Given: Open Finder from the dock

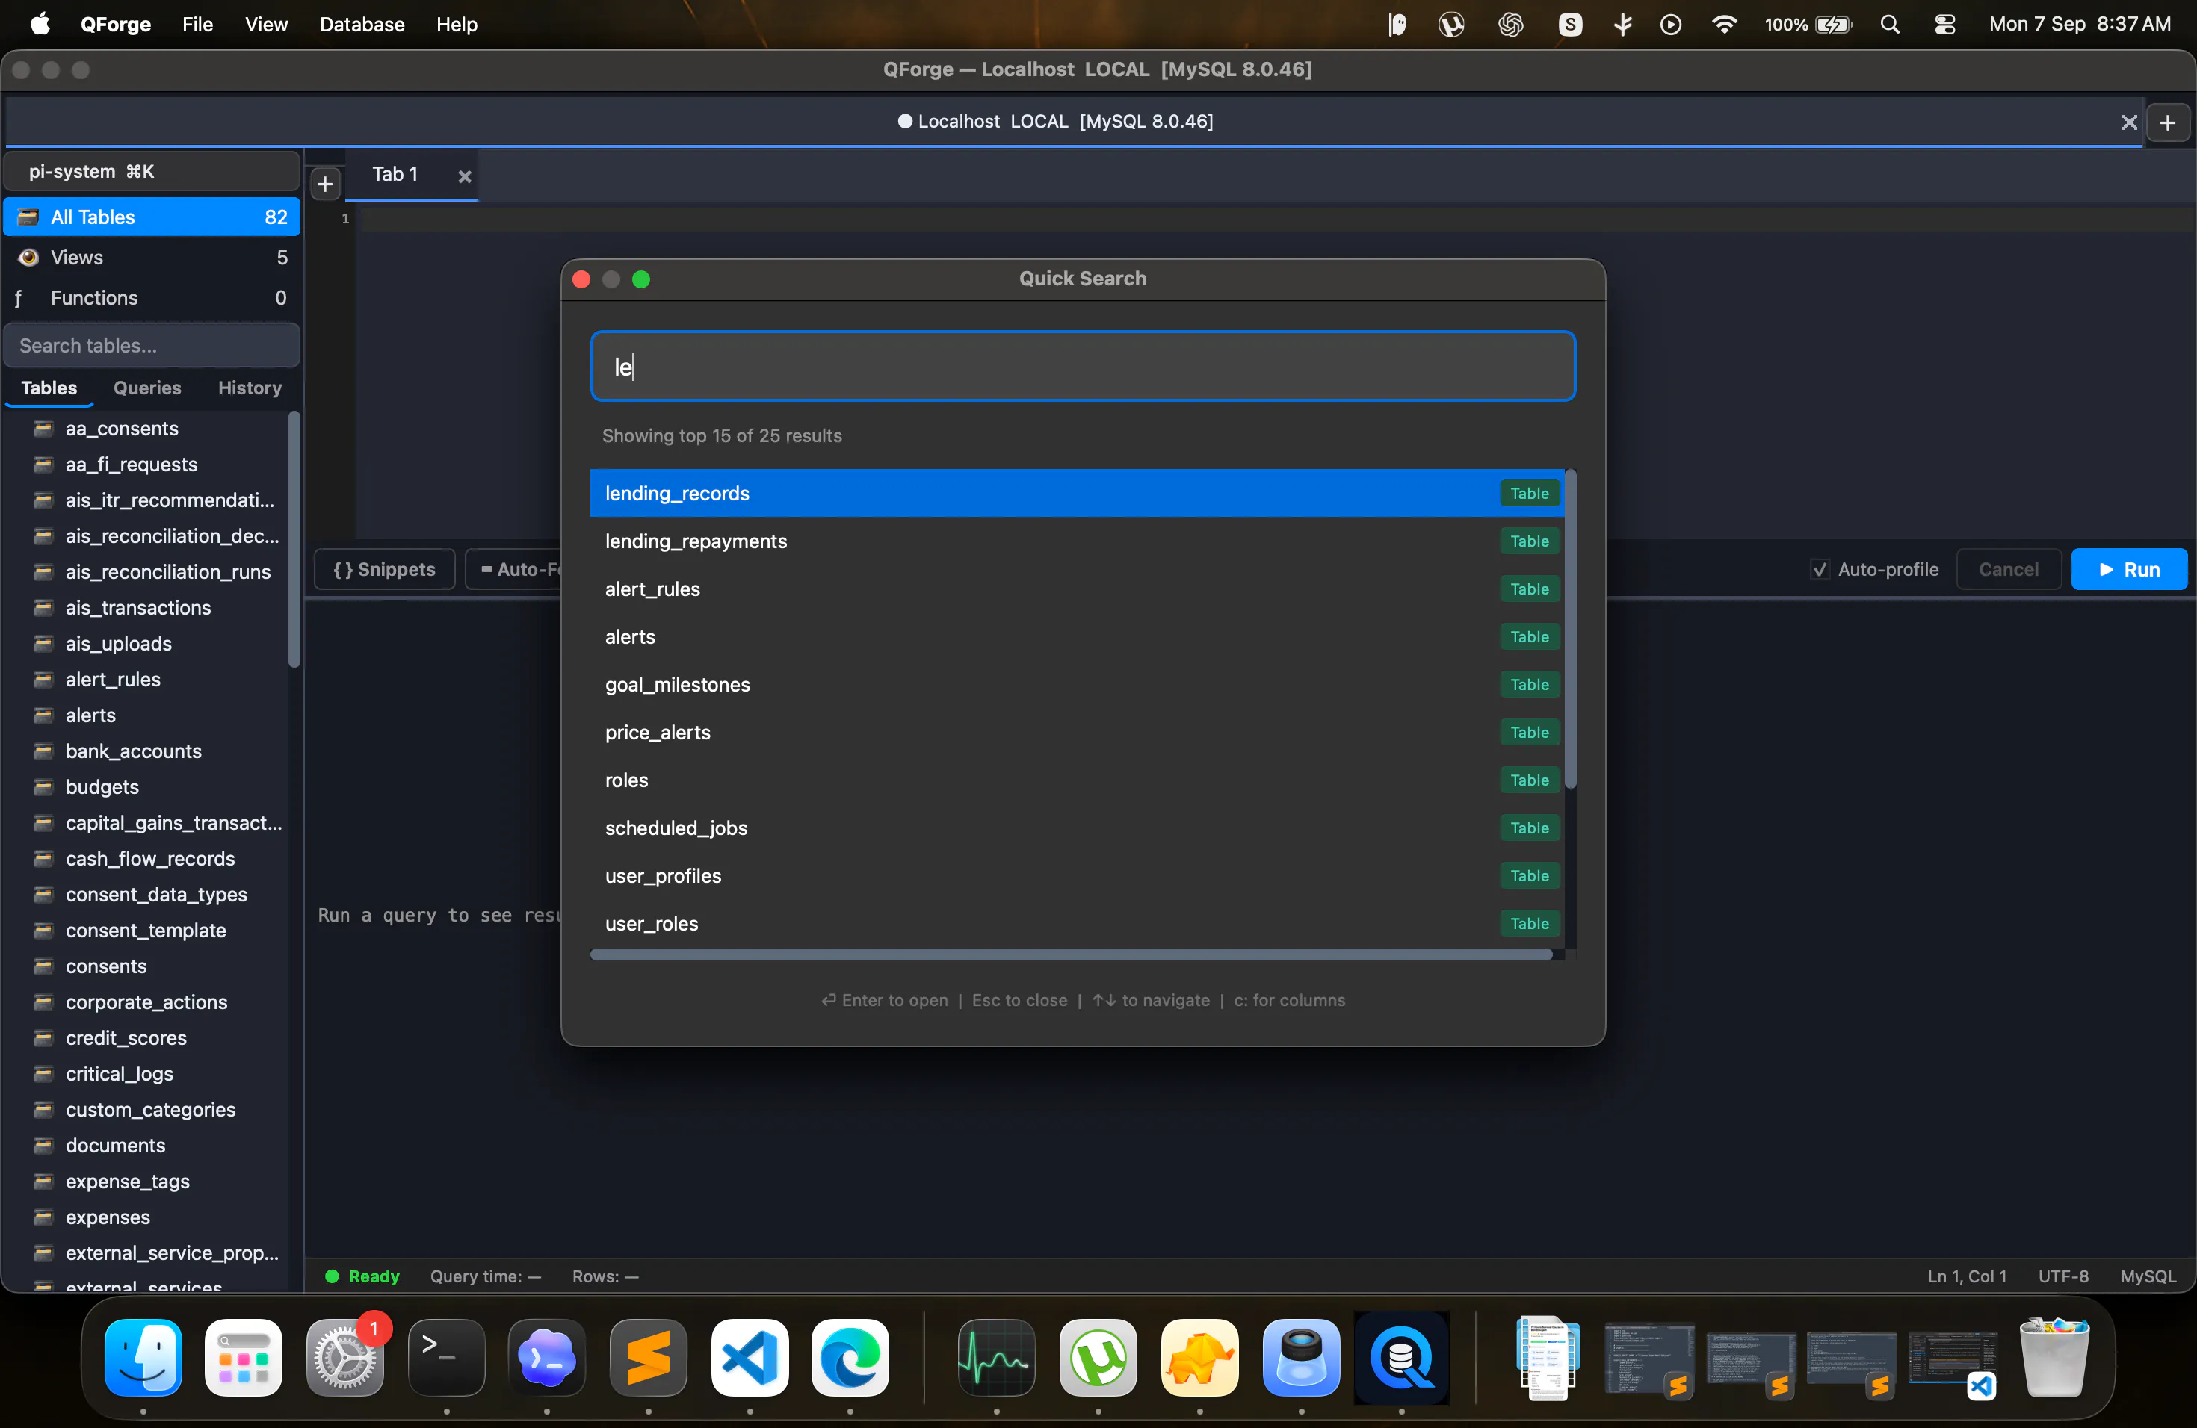Looking at the screenshot, I should pos(143,1358).
